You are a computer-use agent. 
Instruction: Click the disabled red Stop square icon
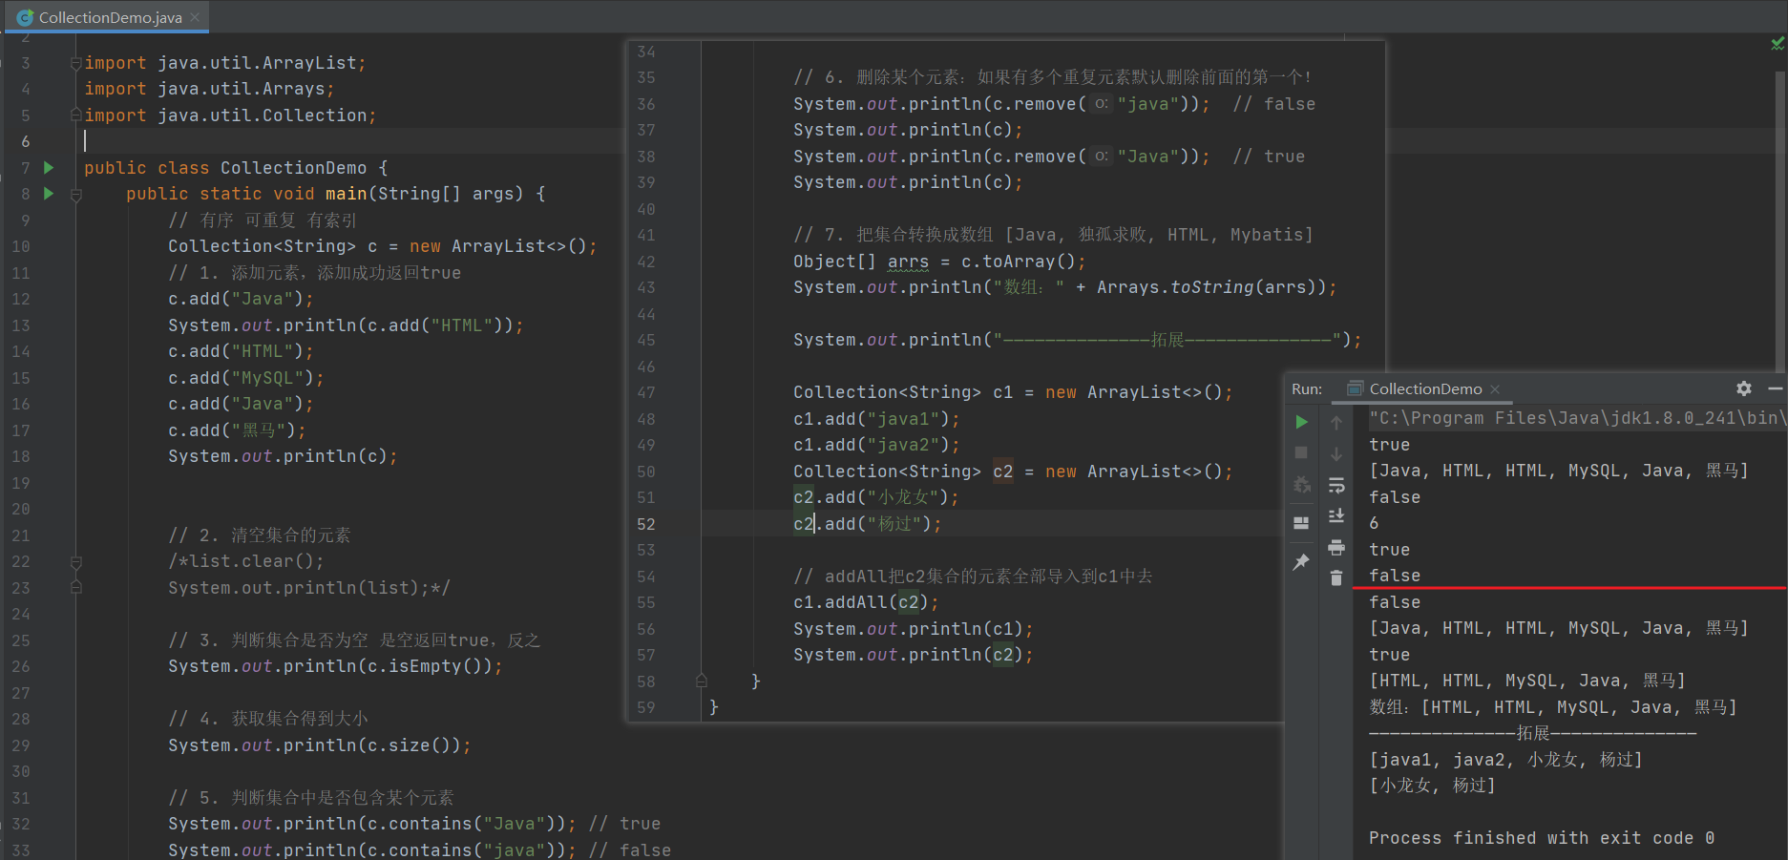1301,452
